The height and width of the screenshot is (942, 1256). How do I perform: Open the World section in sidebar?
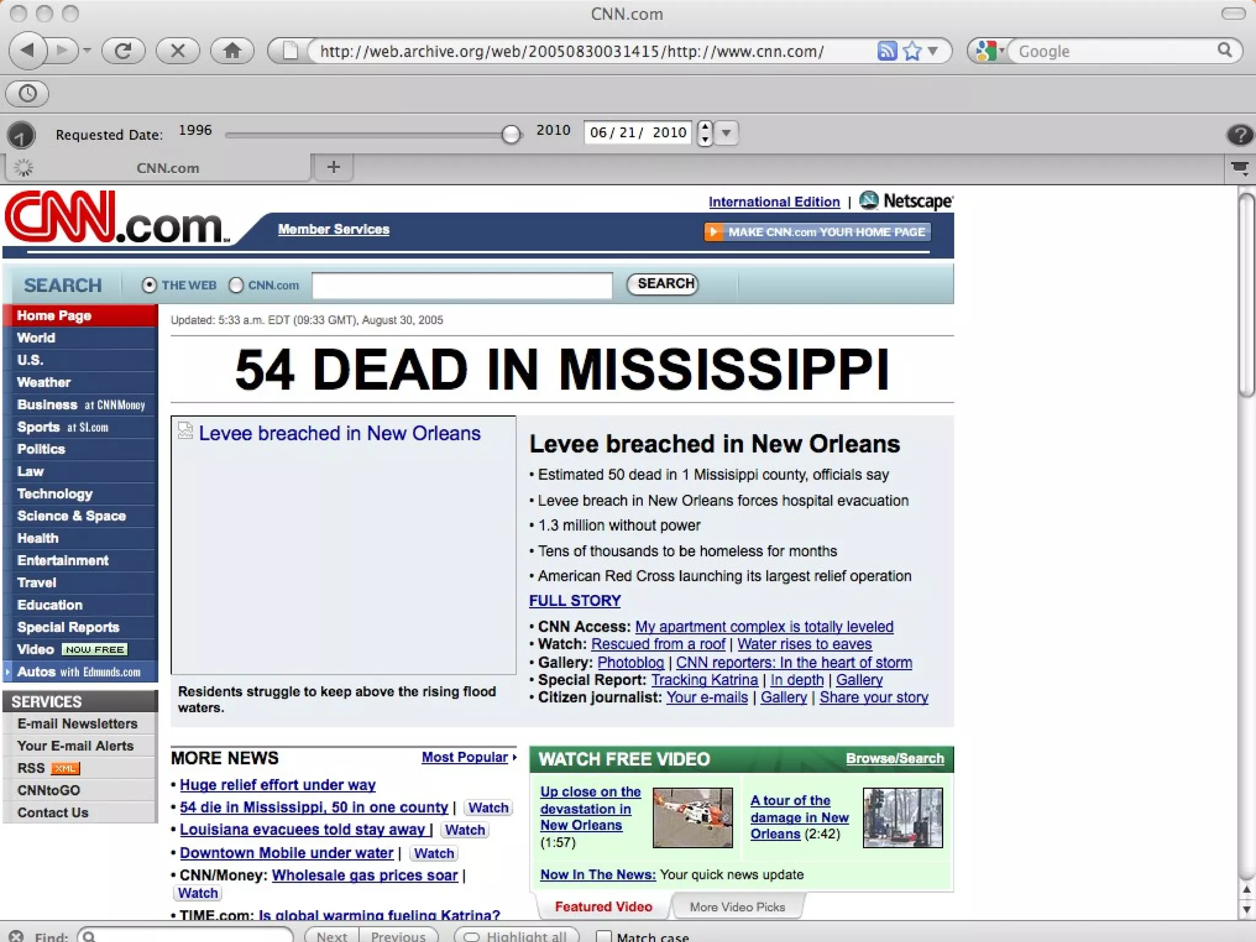[36, 338]
